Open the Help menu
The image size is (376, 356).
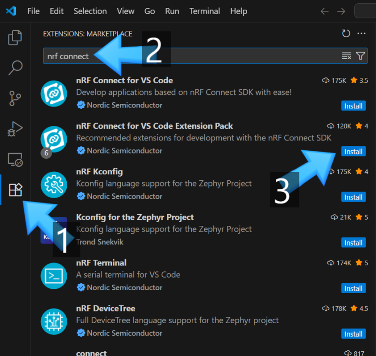coord(239,11)
